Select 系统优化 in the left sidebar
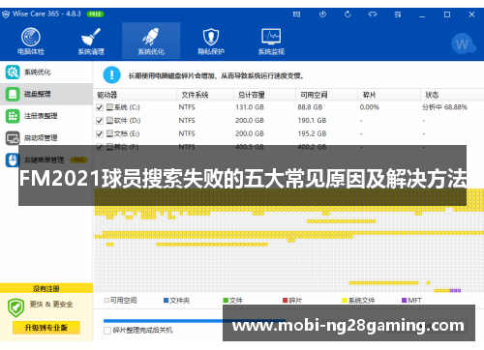Screen dimensions: 484x350 click(x=46, y=73)
